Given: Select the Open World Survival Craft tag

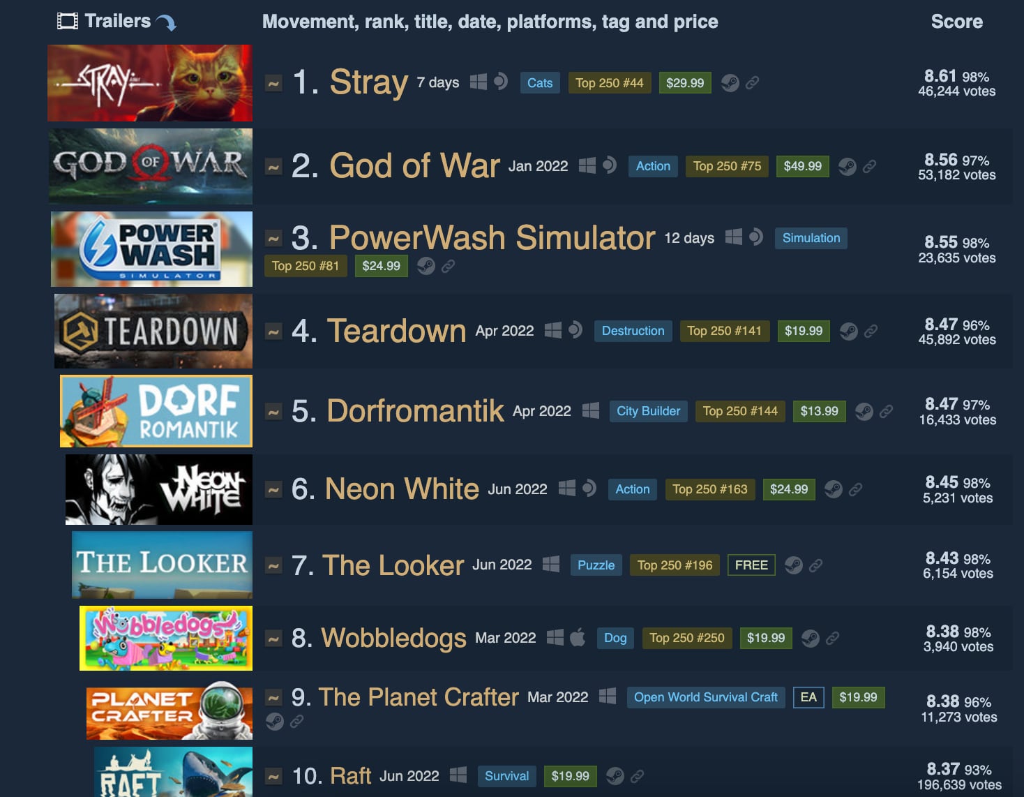Looking at the screenshot, I should 705,697.
